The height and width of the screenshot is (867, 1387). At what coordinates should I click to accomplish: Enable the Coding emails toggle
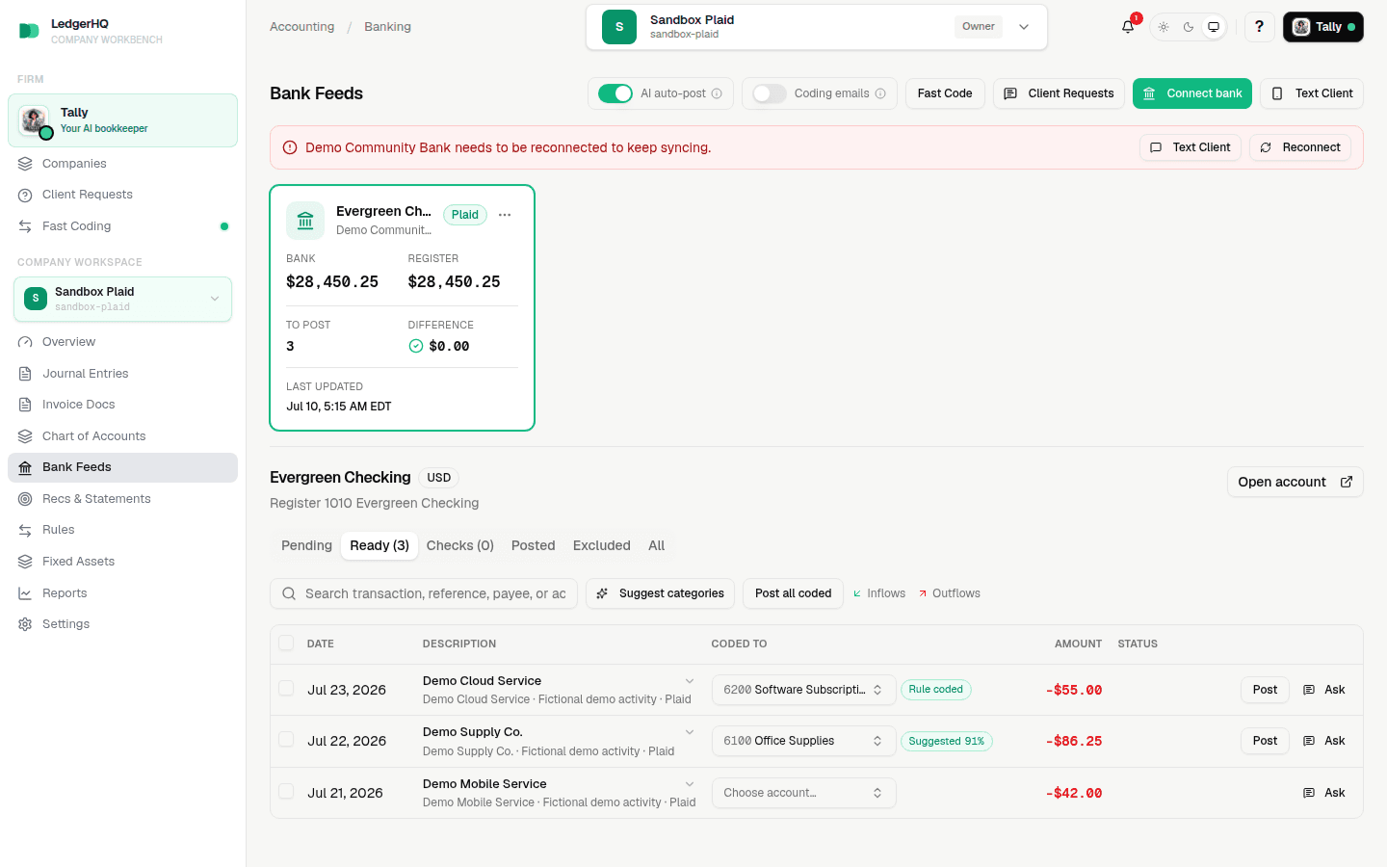point(769,93)
